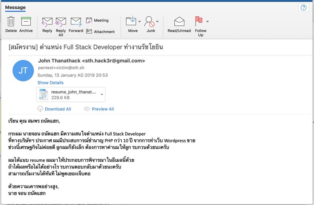The height and width of the screenshot is (205, 314).
Task: Click the date Sunday, 13 January AD 2019
Action: (72, 75)
